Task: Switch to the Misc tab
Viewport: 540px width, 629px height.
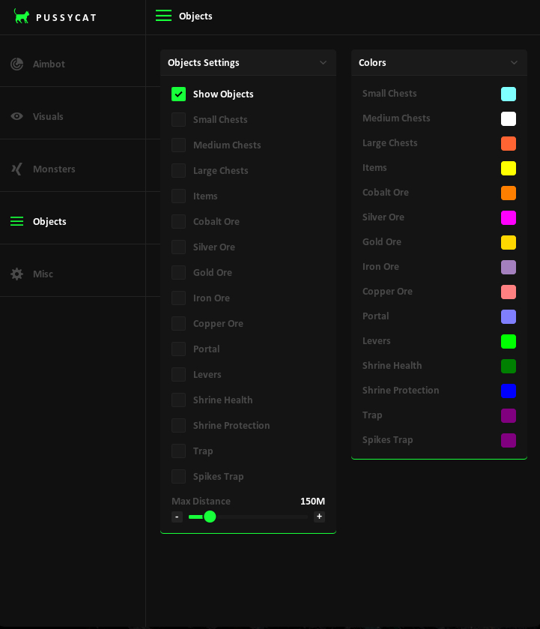Action: [43, 274]
